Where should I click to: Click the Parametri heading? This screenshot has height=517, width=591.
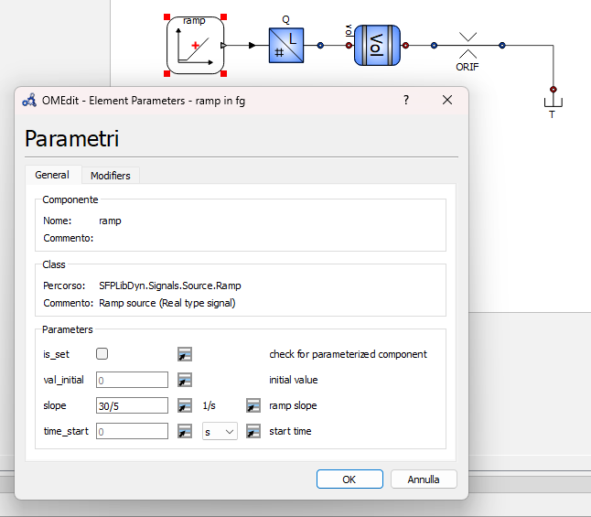[x=72, y=139]
